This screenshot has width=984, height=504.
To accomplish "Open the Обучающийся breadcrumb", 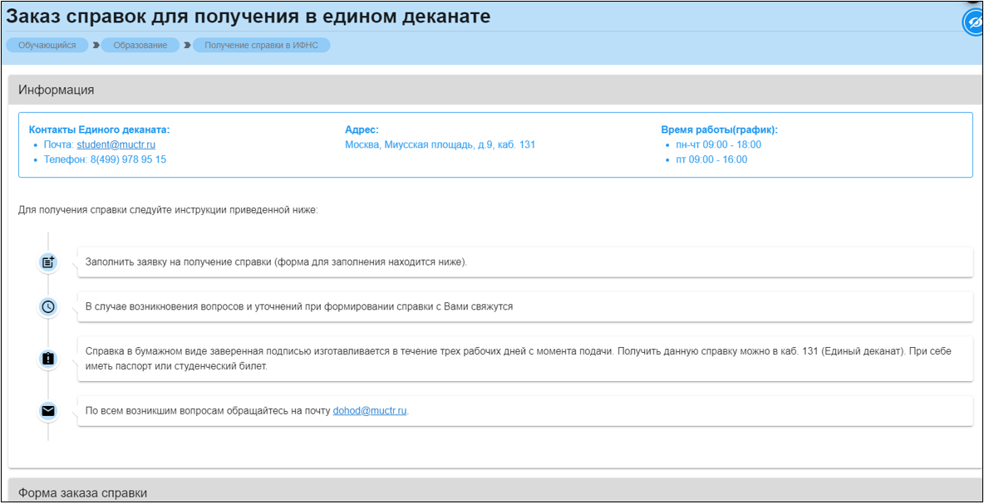I will 47,45.
